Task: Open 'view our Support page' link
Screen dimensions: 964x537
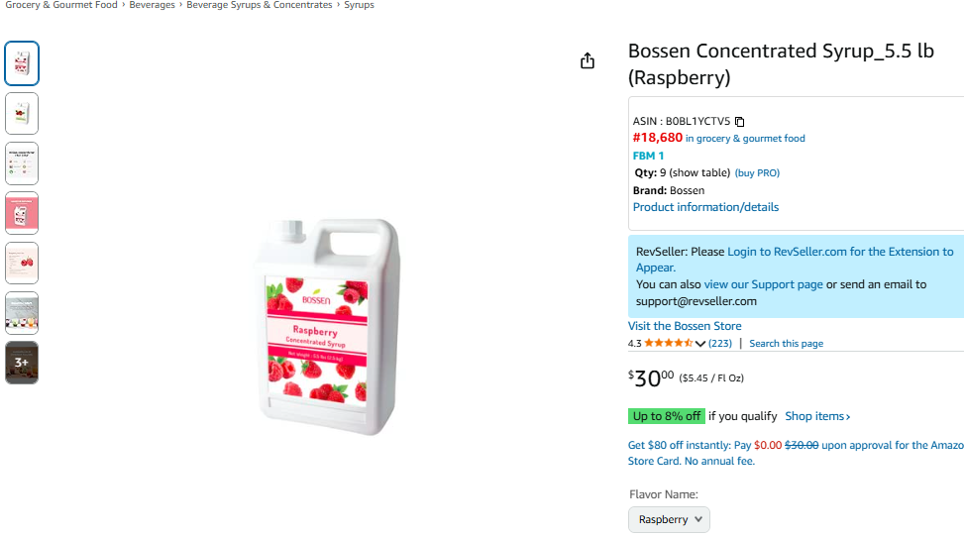Action: coord(763,284)
